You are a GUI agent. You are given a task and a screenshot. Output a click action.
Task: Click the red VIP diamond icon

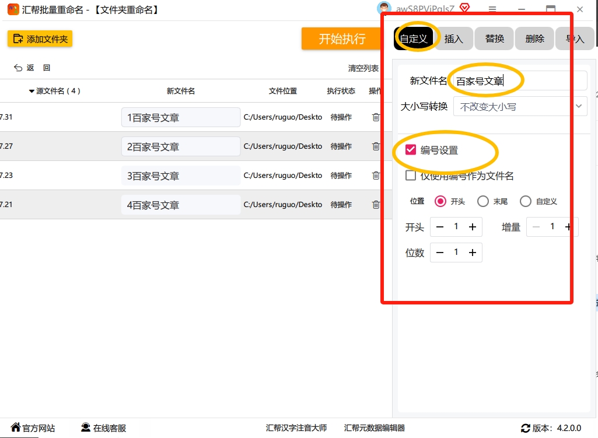464,8
